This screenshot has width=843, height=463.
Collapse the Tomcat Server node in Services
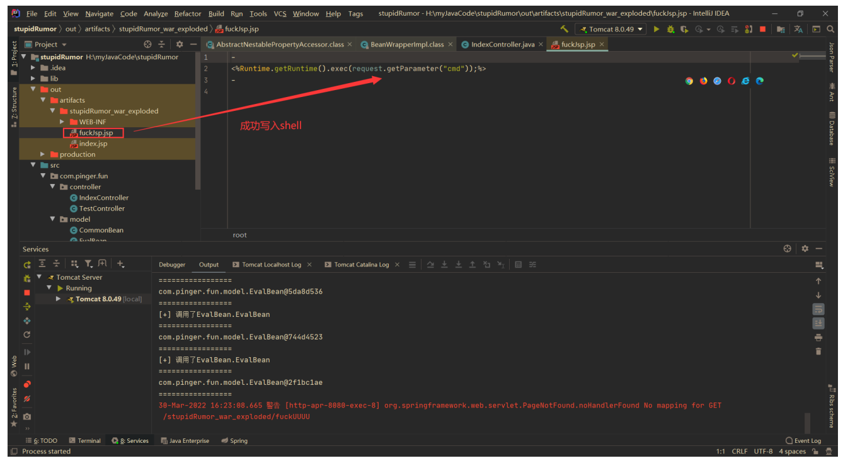pos(40,277)
